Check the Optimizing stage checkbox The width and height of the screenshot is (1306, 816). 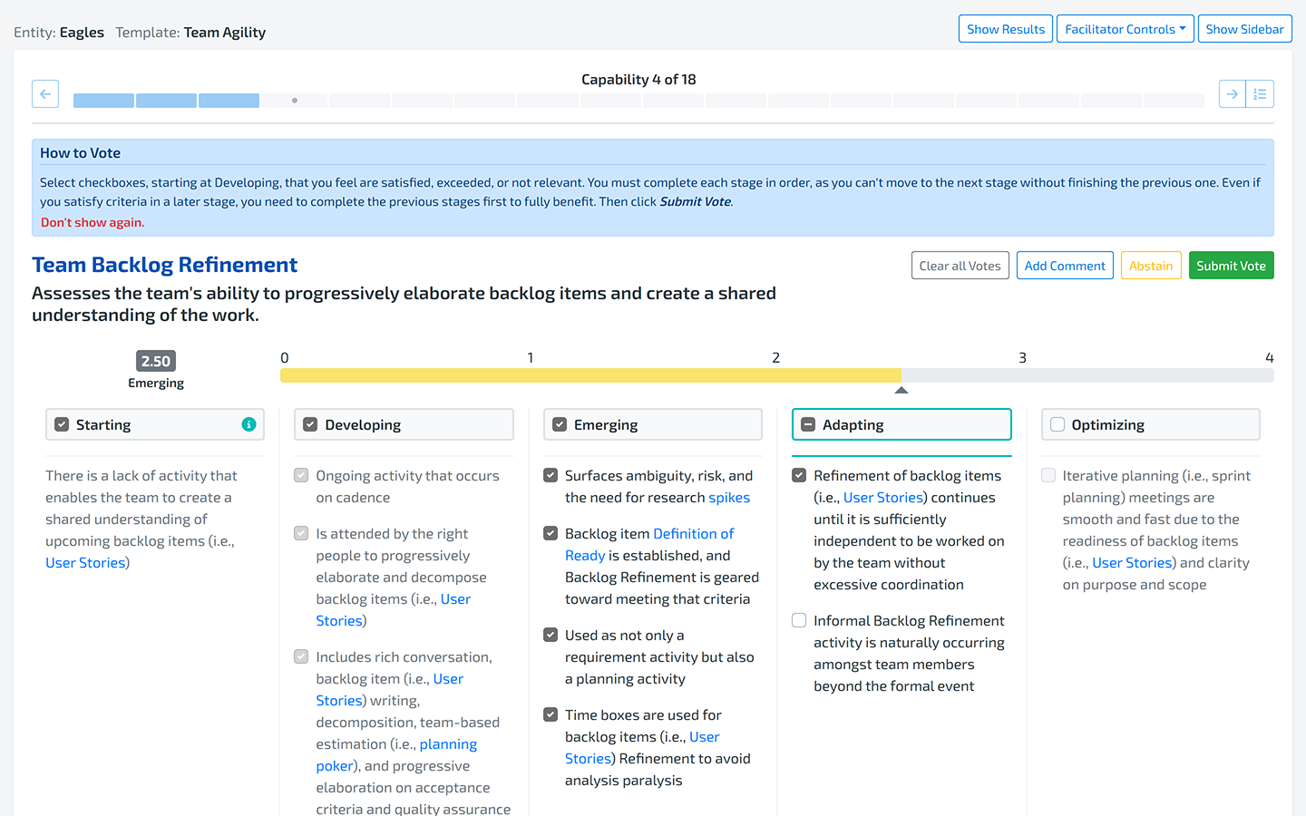coord(1057,424)
